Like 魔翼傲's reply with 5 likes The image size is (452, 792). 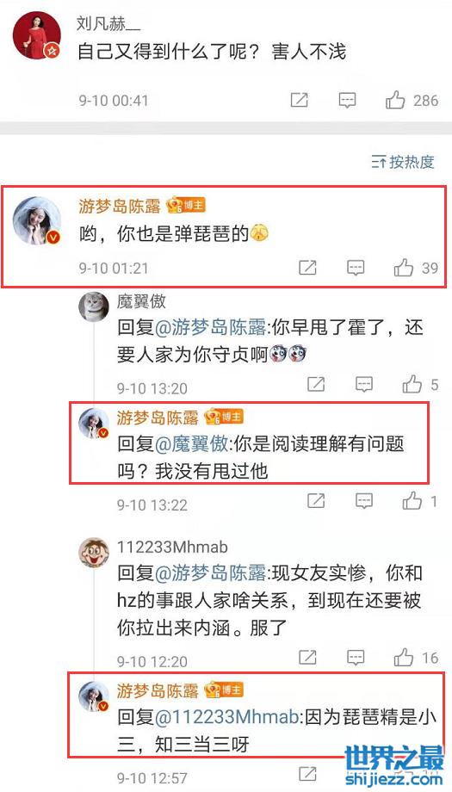(412, 385)
